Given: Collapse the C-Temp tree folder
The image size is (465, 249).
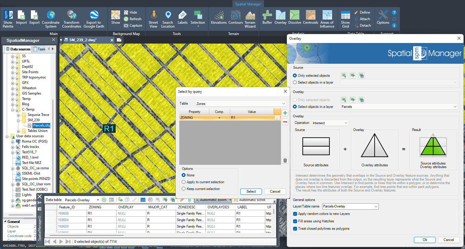Looking at the screenshot, I should [x=13, y=109].
